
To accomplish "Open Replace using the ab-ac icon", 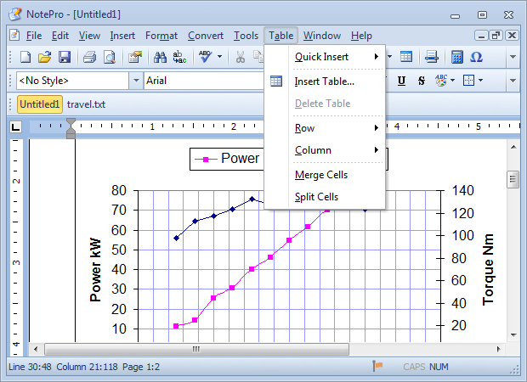I will pyautogui.click(x=179, y=57).
